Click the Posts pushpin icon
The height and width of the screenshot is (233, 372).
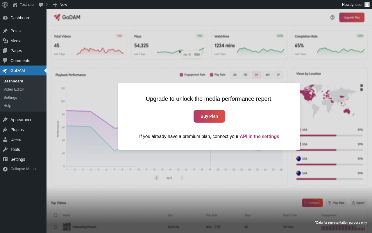click(x=5, y=31)
